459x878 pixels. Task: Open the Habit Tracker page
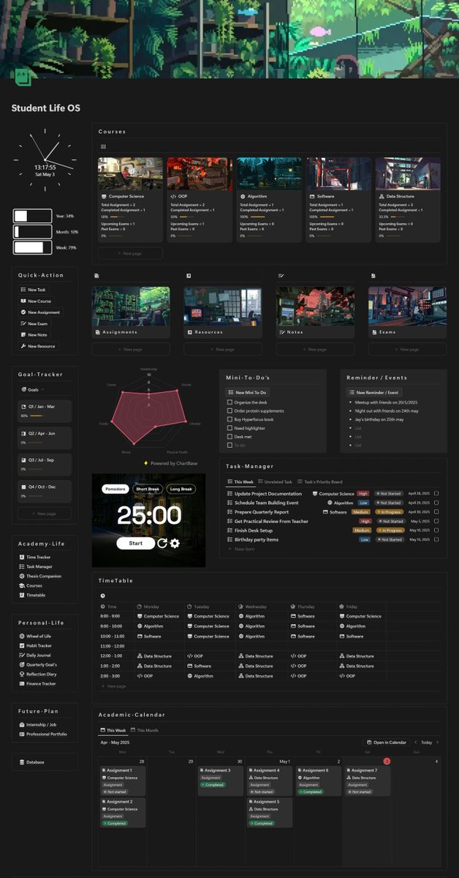pyautogui.click(x=35, y=645)
